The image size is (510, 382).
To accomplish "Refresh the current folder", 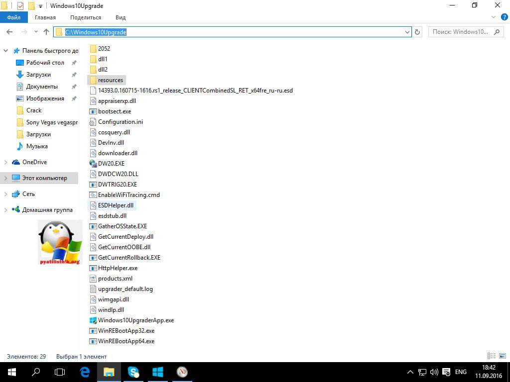I will pyautogui.click(x=417, y=32).
